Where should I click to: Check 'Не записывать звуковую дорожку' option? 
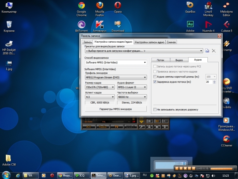point(155,109)
